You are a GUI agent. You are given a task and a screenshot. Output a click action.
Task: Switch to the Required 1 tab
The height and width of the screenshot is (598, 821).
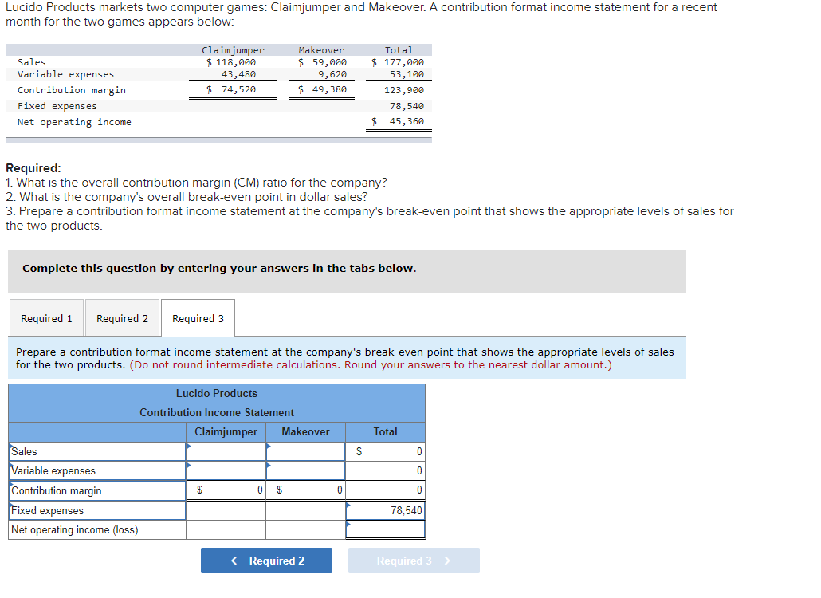pyautogui.click(x=46, y=318)
